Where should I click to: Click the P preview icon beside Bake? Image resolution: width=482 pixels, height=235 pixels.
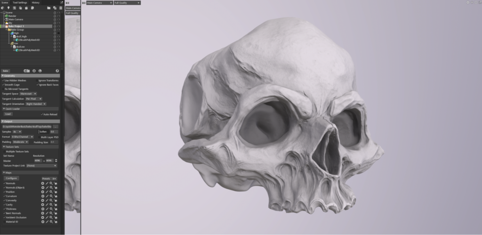click(x=57, y=71)
